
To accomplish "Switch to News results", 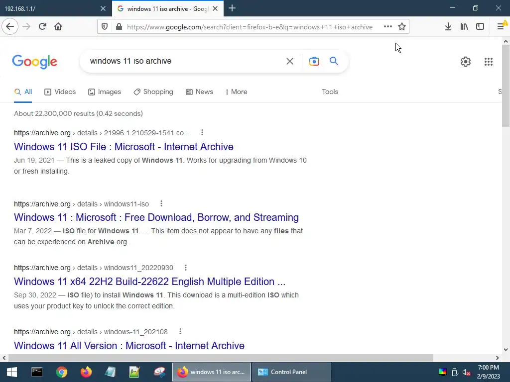I will [x=199, y=92].
